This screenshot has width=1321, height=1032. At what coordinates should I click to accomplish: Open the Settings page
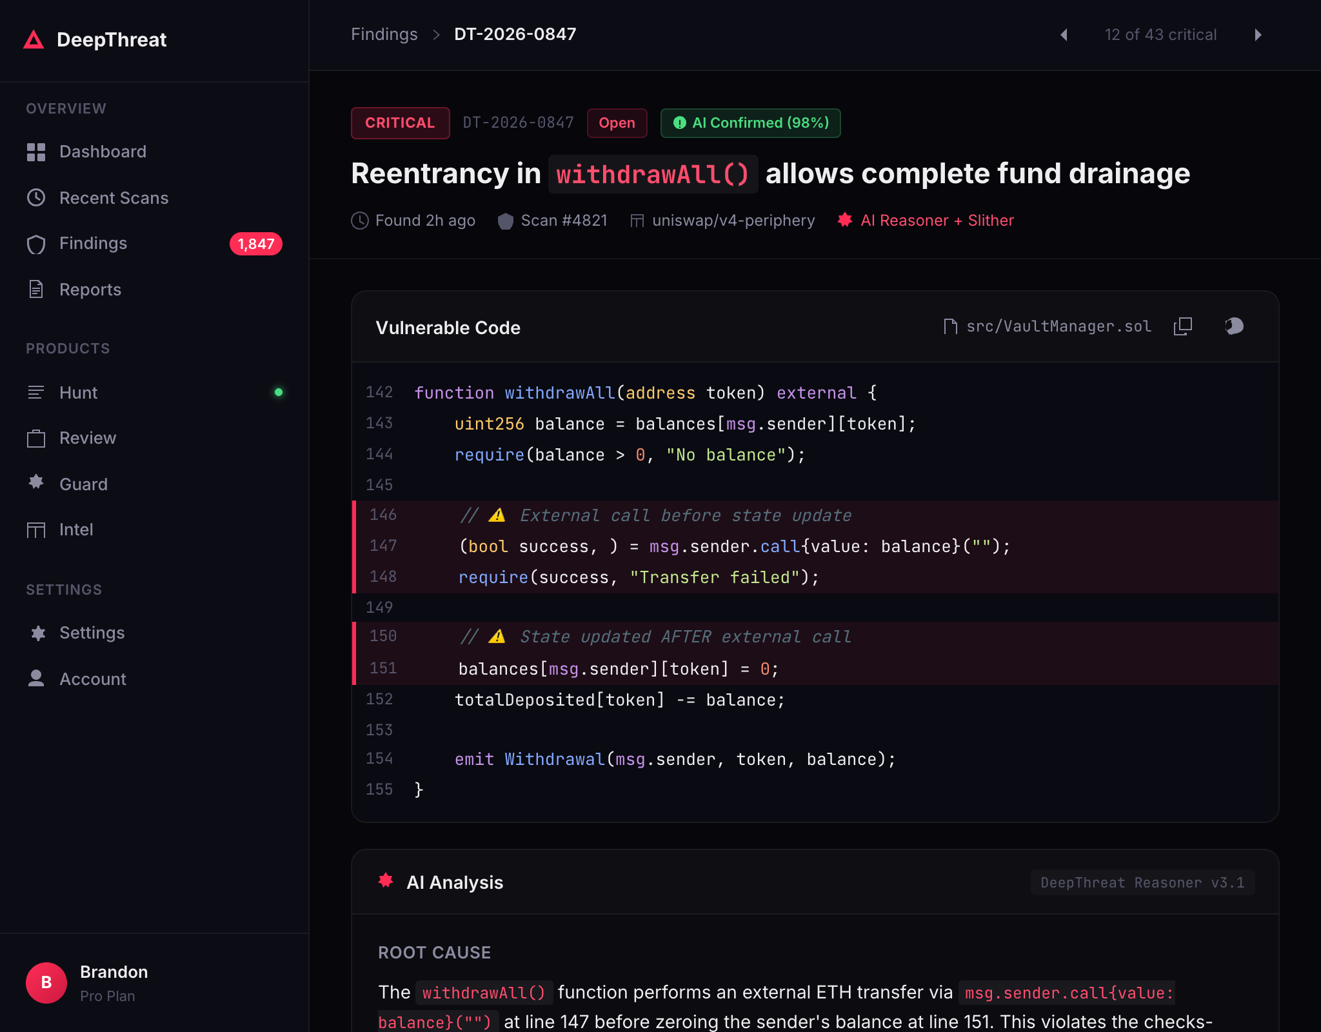[x=92, y=633]
